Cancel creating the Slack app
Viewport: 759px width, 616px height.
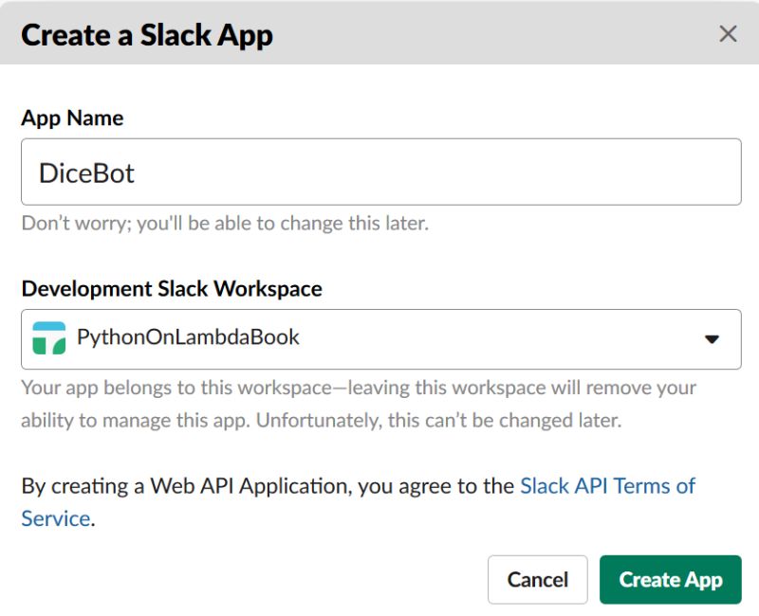click(538, 579)
